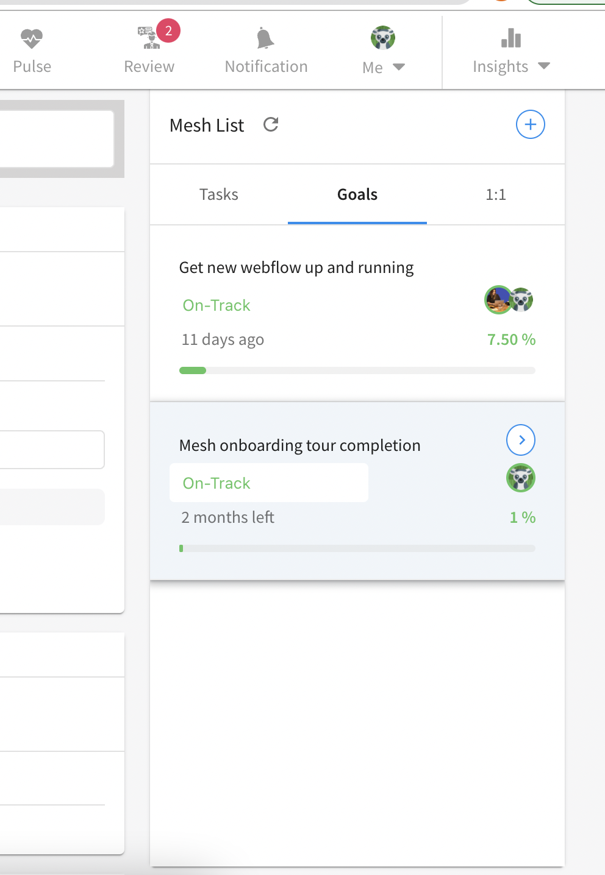
Task: Expand the Insights dropdown arrow
Action: pyautogui.click(x=544, y=66)
